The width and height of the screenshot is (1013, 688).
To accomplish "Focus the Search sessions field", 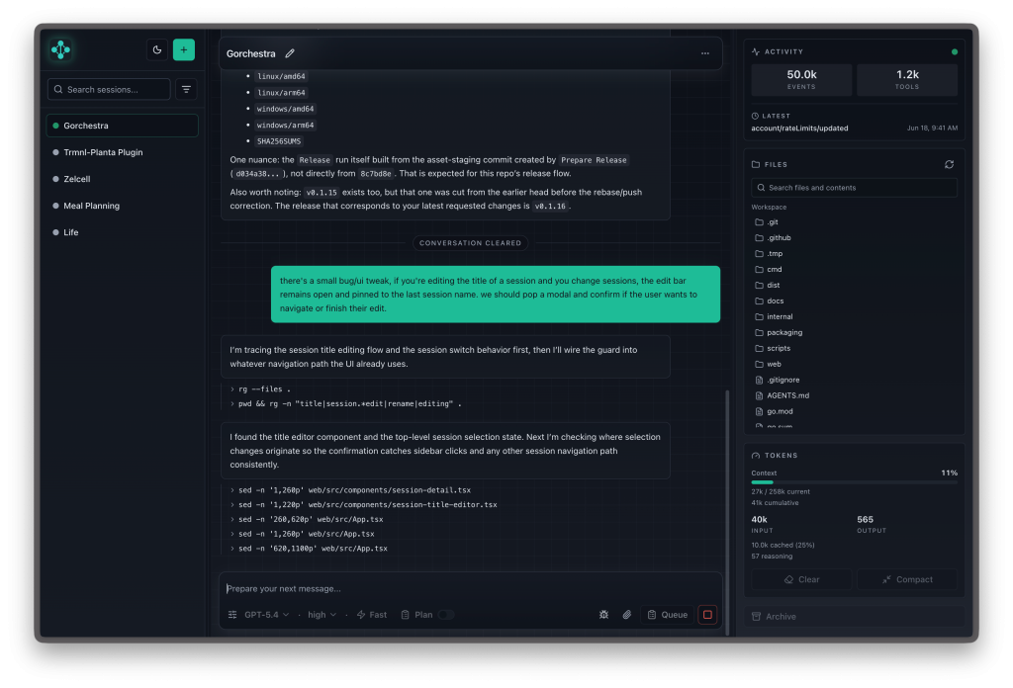I will coord(109,90).
